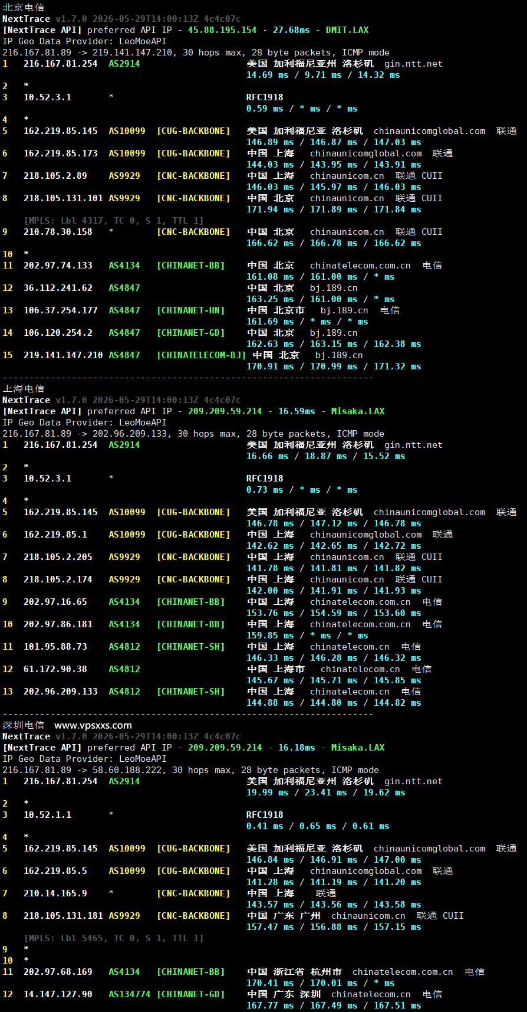Click IP 202.97.74.133

58,266
